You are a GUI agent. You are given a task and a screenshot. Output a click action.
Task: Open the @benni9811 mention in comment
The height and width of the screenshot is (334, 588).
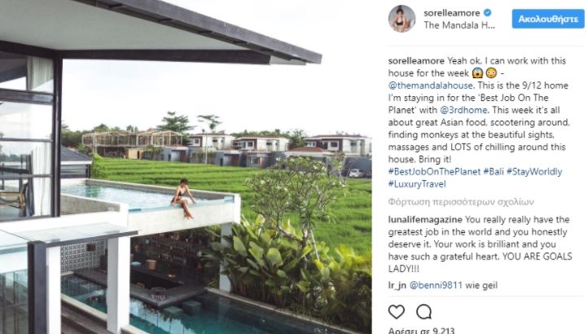pyautogui.click(x=436, y=286)
